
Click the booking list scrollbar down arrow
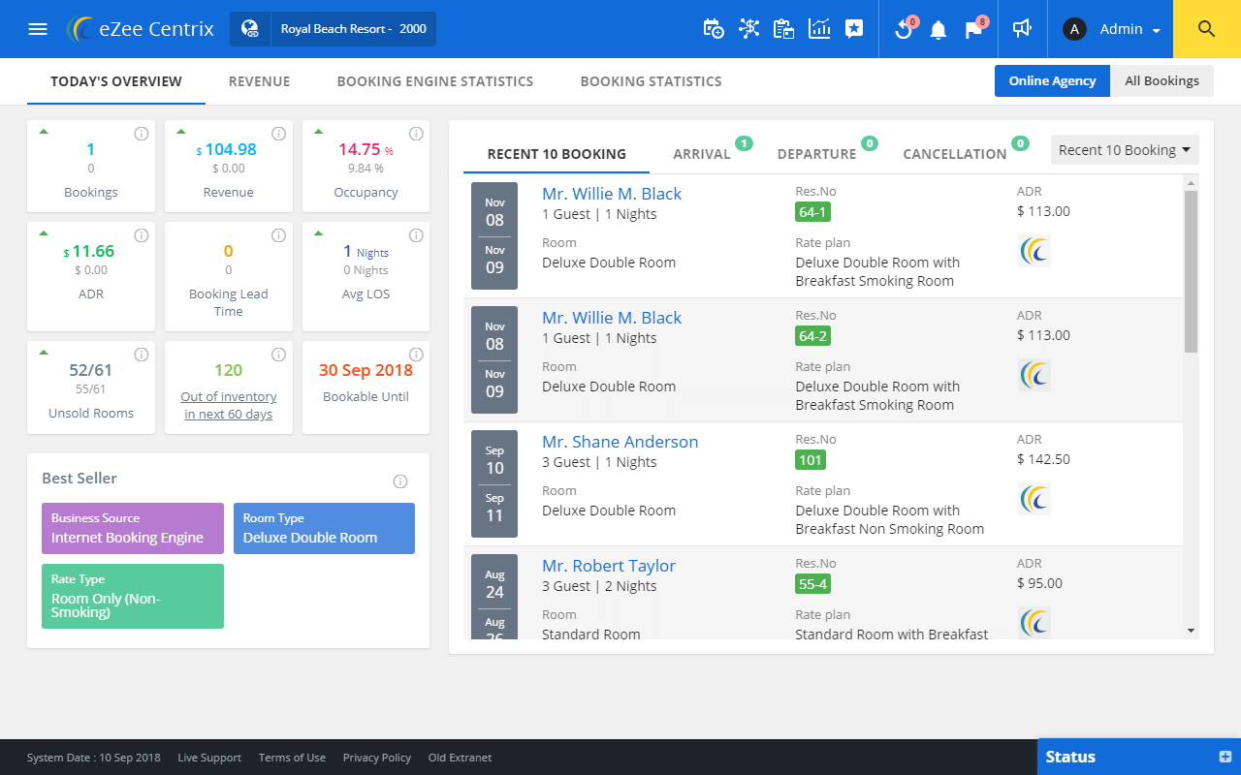1192,631
